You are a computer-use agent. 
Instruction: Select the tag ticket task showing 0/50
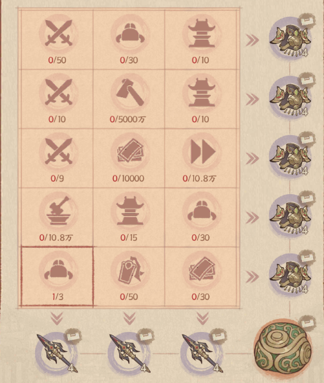[129, 276]
